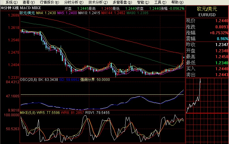Open the 系统(S) menu
The height and width of the screenshot is (144, 229).
click(x=8, y=2)
